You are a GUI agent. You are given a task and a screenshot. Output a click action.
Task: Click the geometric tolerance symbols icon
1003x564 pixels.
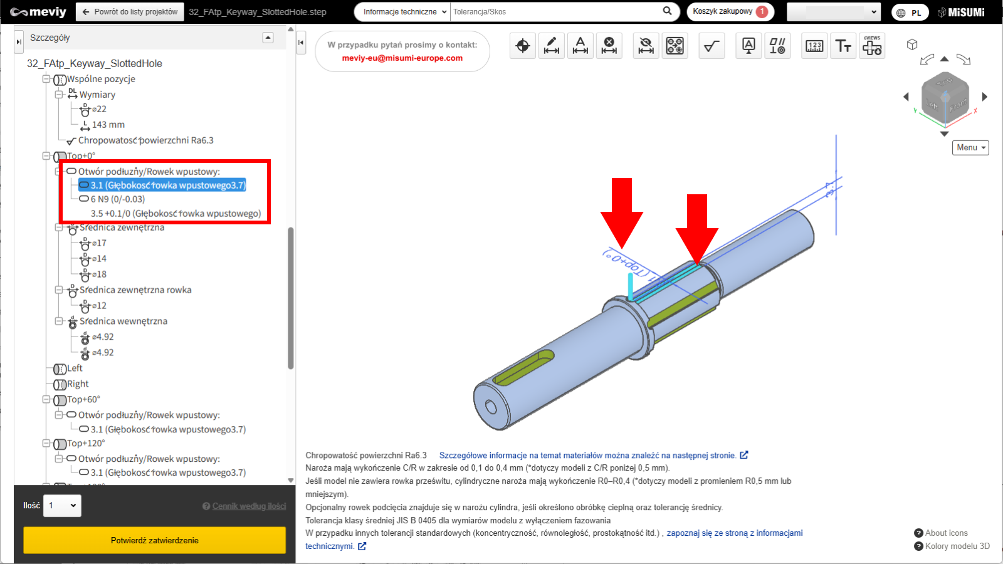(x=777, y=46)
